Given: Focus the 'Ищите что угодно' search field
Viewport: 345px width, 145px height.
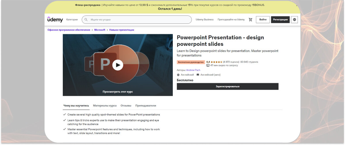Looking at the screenshot, I should click(x=137, y=20).
